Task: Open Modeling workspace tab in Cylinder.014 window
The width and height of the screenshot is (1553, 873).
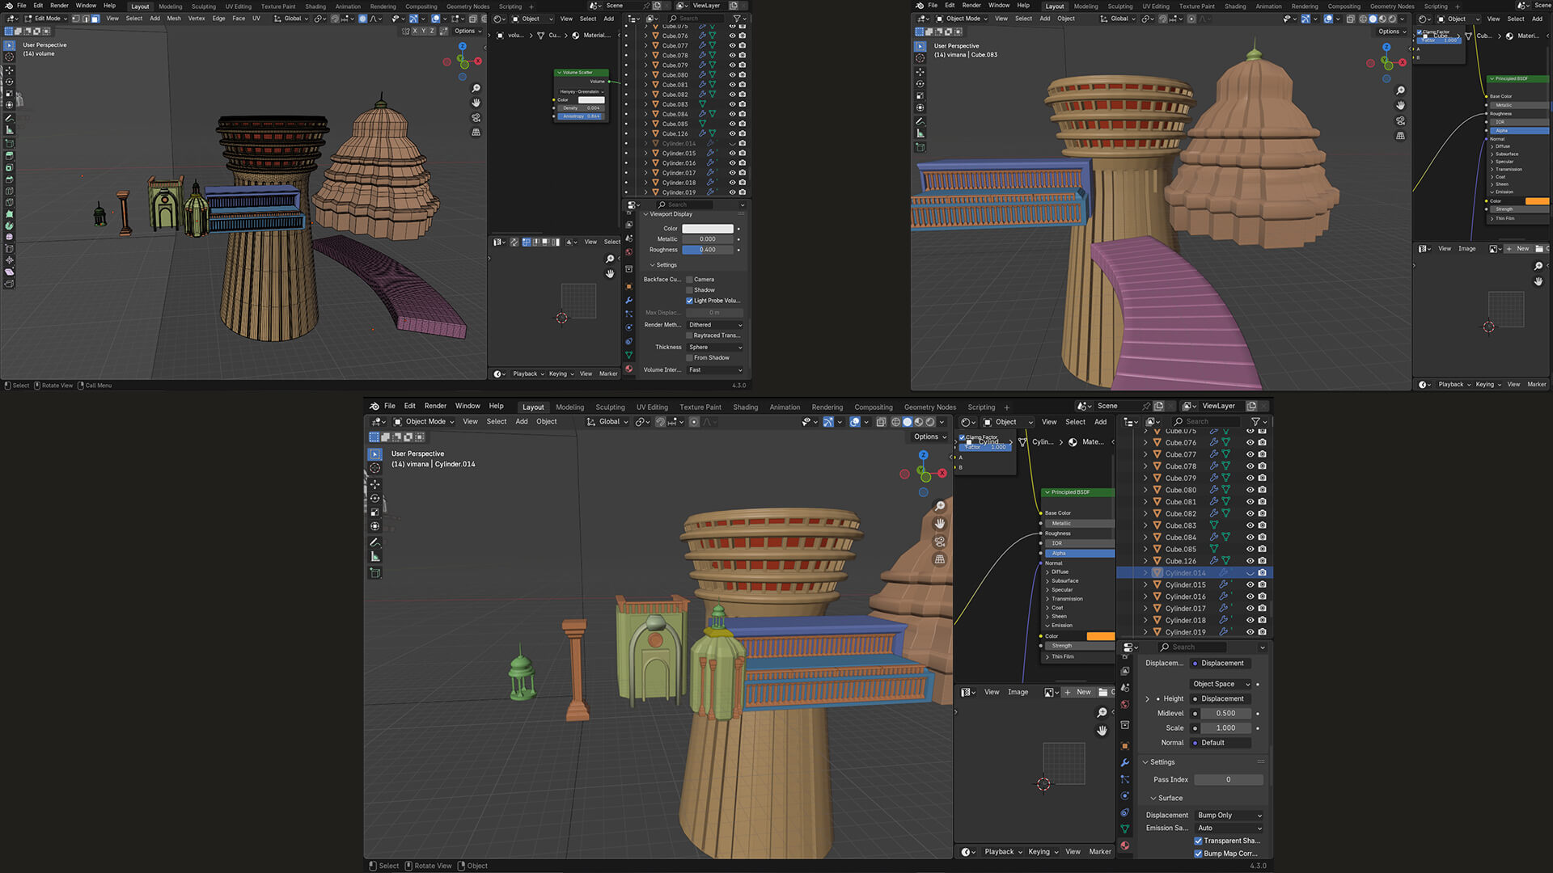Action: tap(569, 407)
